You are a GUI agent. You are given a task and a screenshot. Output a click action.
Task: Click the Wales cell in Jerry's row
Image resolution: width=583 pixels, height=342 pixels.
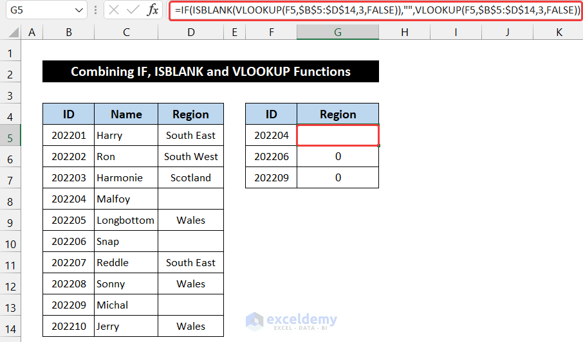click(x=190, y=326)
